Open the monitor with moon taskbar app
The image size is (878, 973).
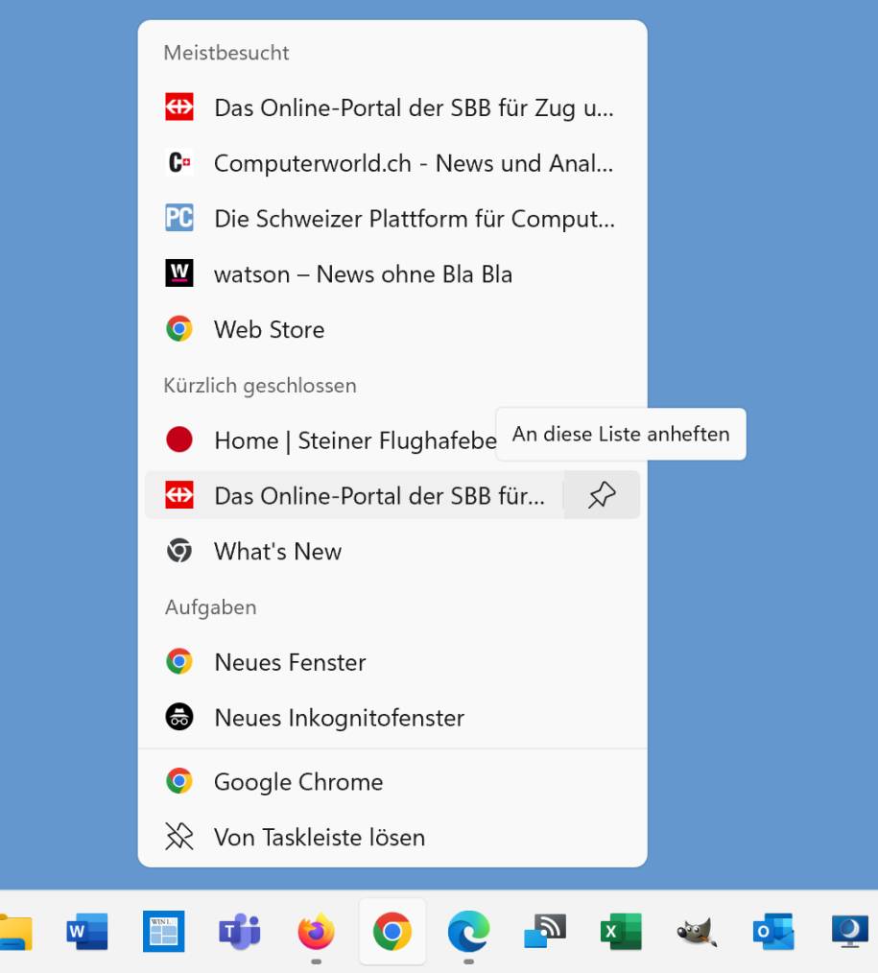tap(849, 931)
